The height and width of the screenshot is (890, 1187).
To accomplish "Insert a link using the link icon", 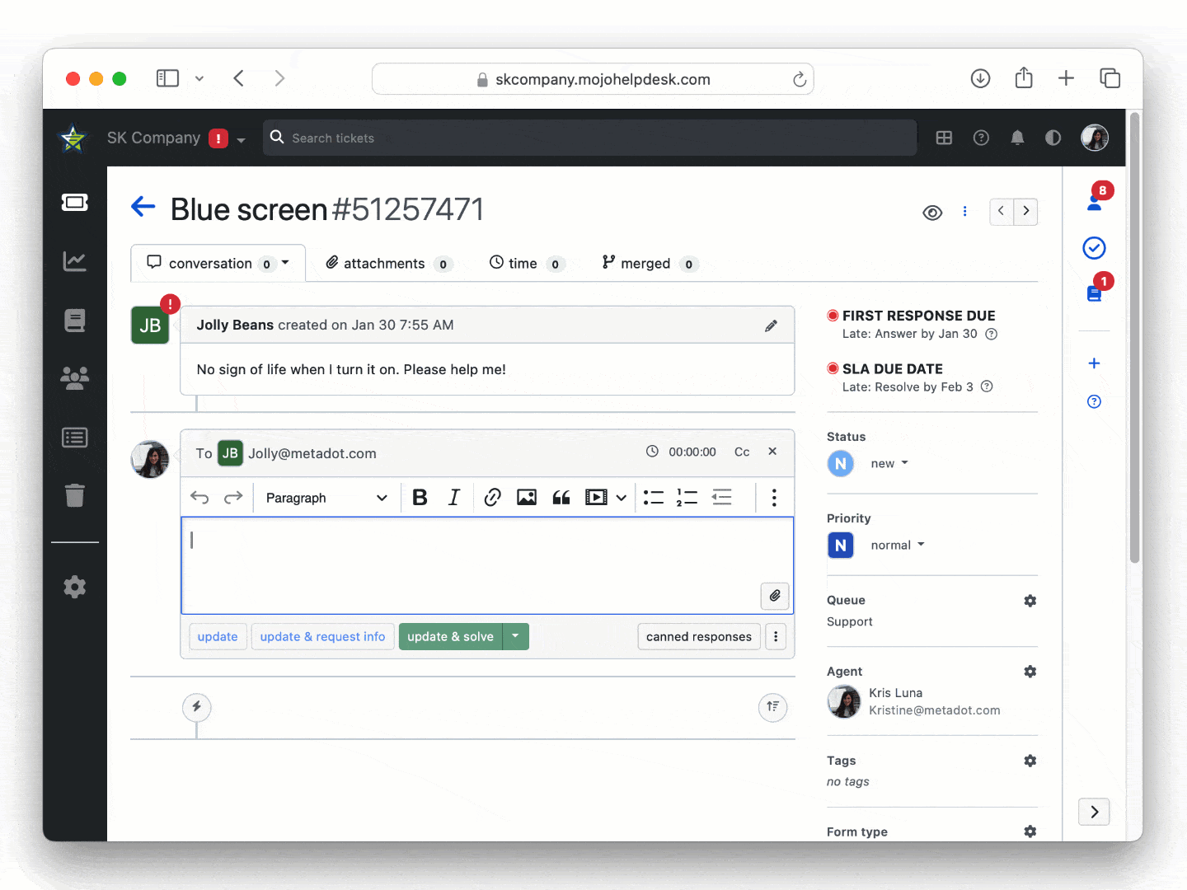I will [x=492, y=498].
